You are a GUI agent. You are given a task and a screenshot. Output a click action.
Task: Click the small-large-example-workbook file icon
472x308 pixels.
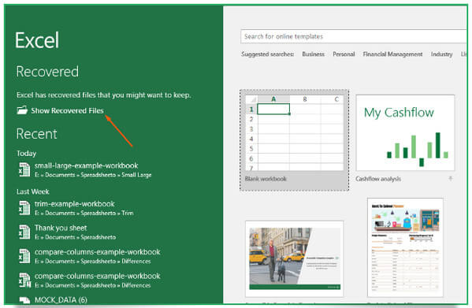(24, 169)
